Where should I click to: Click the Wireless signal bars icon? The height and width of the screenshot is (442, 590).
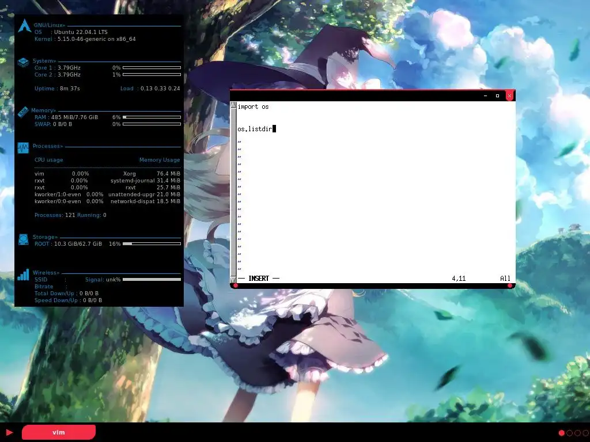point(23,275)
